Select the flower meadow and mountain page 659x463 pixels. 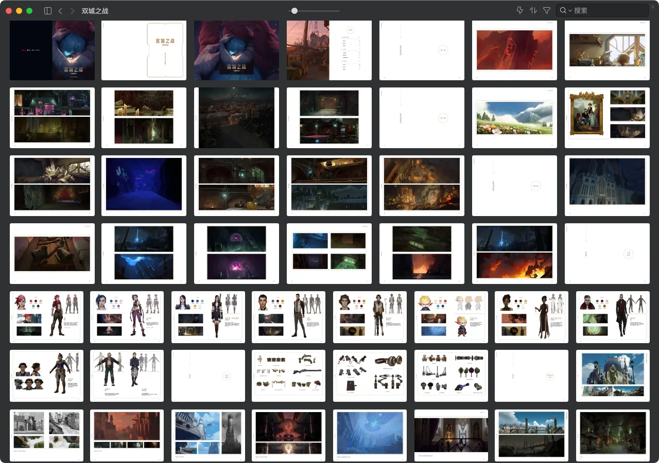[x=514, y=118]
